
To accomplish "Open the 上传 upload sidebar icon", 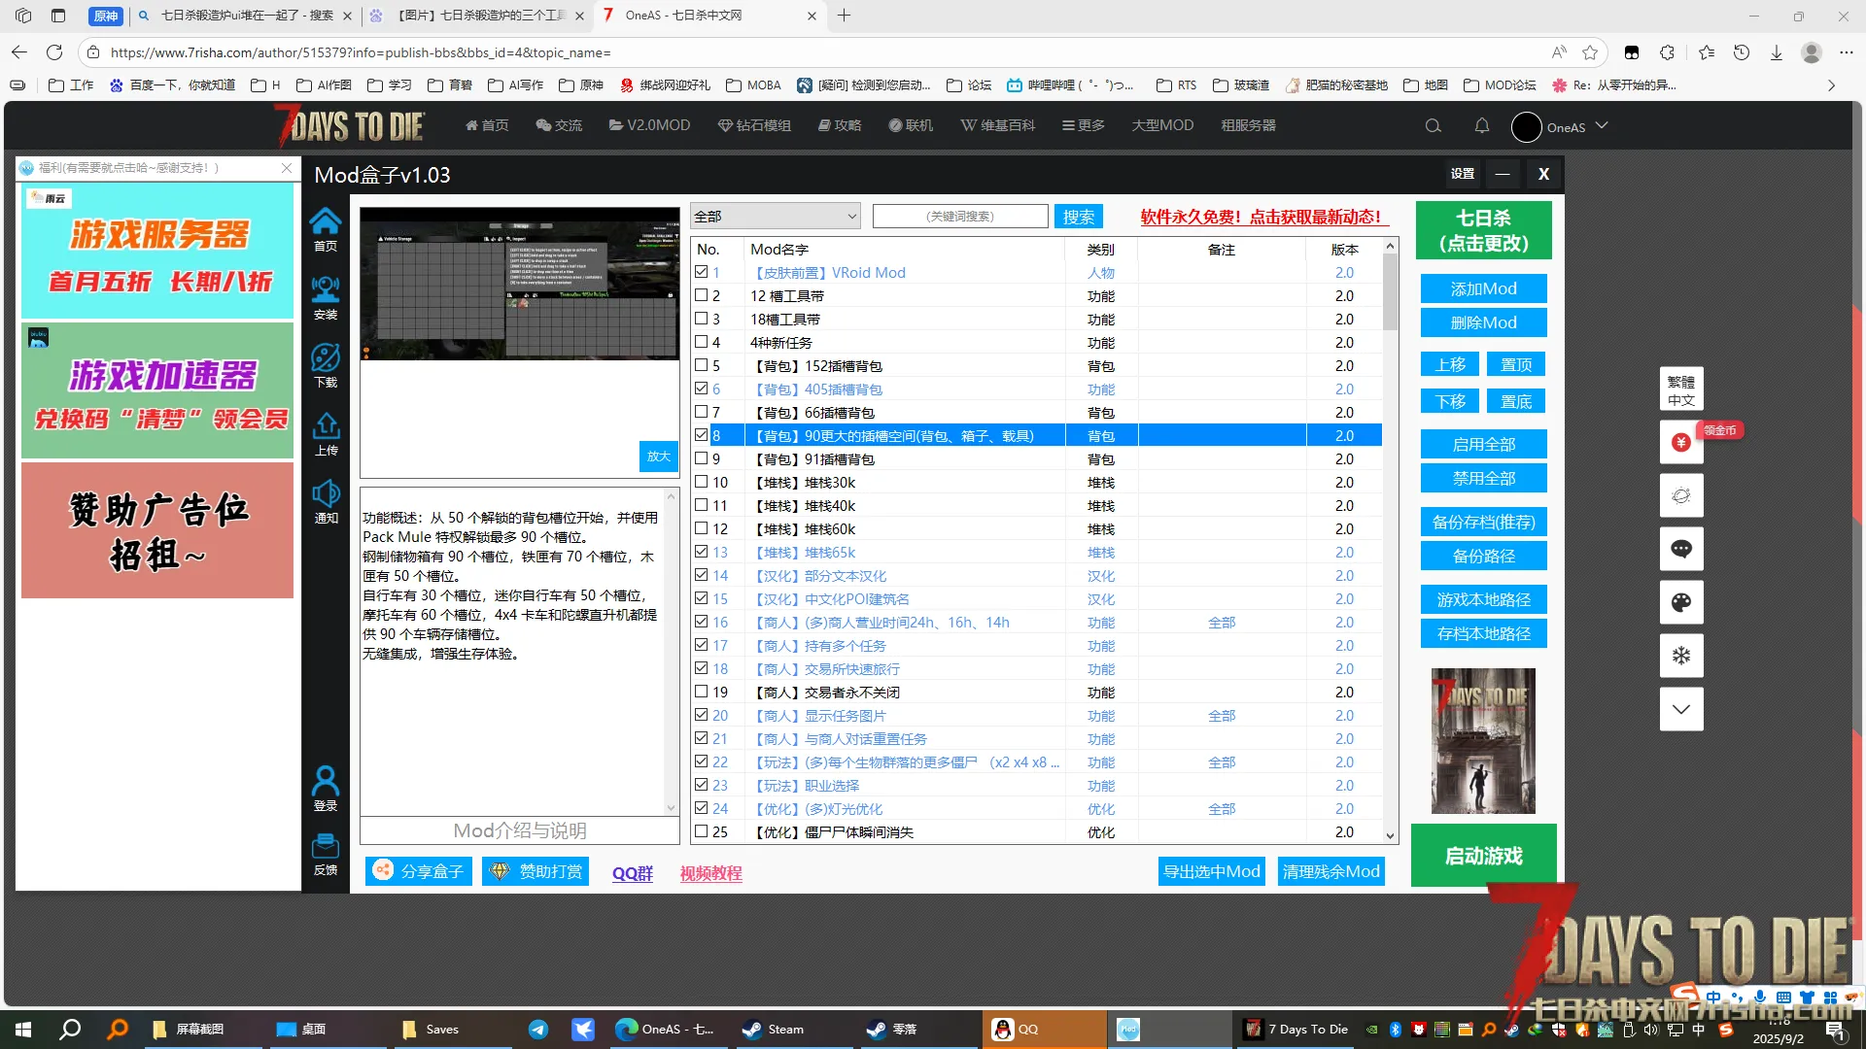I will [x=326, y=426].
